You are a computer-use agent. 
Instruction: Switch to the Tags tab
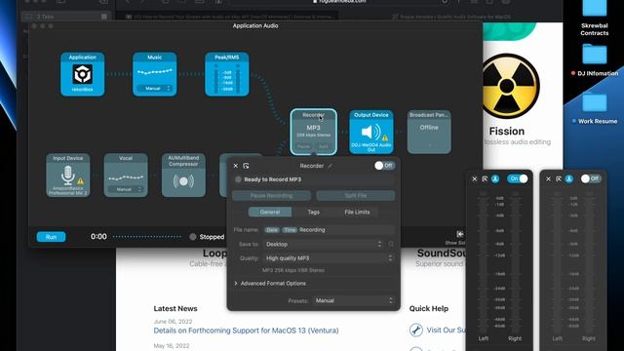coord(314,213)
